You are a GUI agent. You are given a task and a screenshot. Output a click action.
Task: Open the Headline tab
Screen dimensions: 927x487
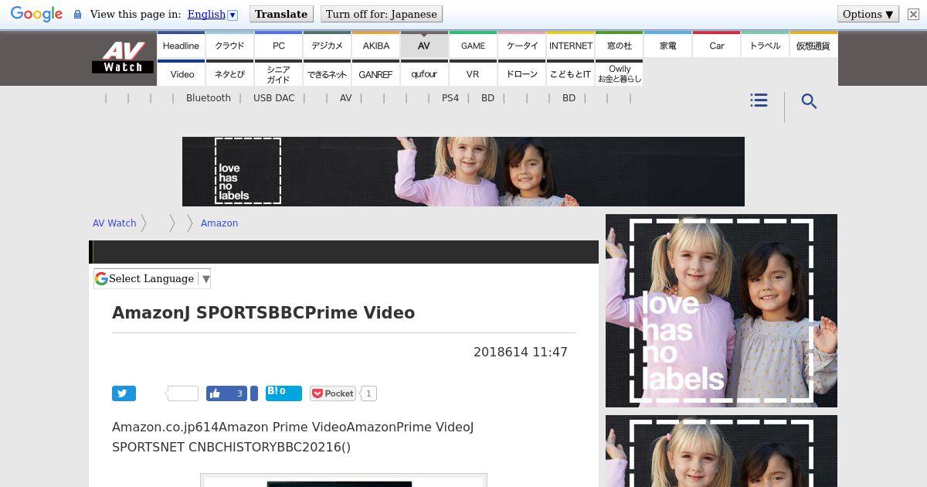(x=181, y=45)
